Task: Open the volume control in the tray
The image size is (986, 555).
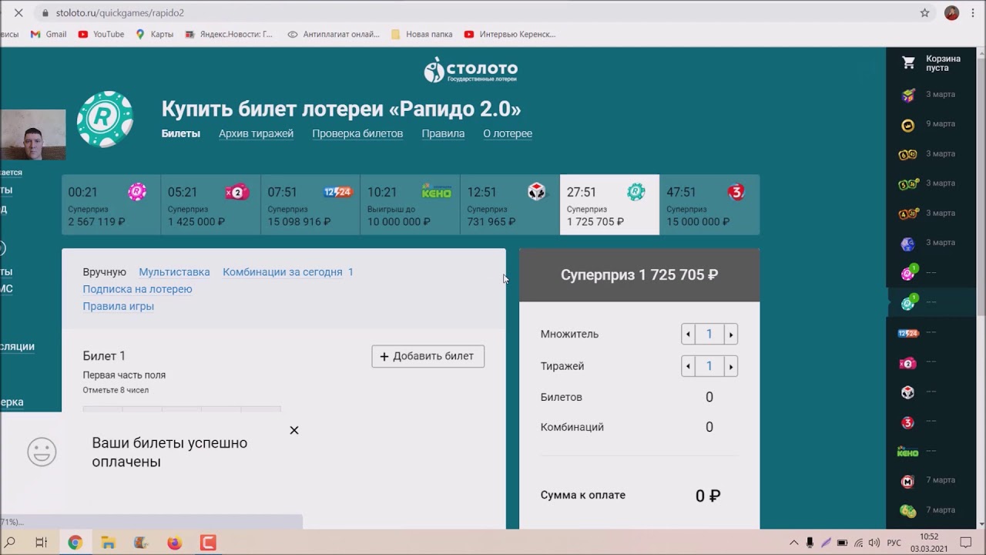Action: [874, 543]
